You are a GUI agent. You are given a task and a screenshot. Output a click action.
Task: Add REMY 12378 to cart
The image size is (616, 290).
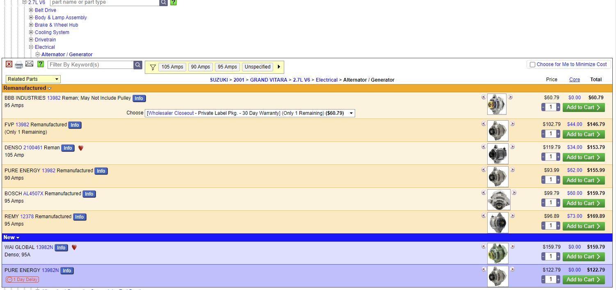click(584, 226)
